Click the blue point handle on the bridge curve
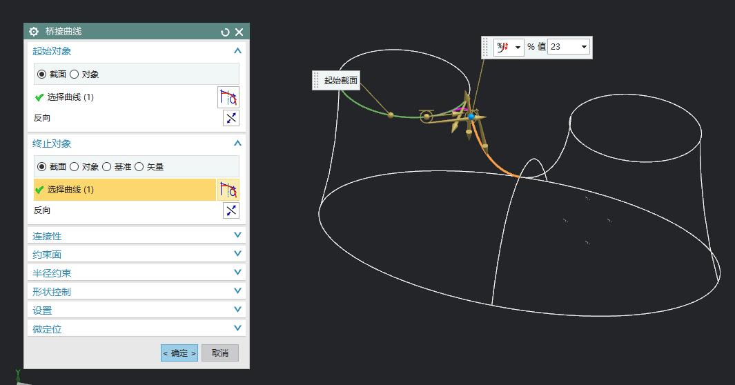Viewport: 735px width, 385px height. 471,117
